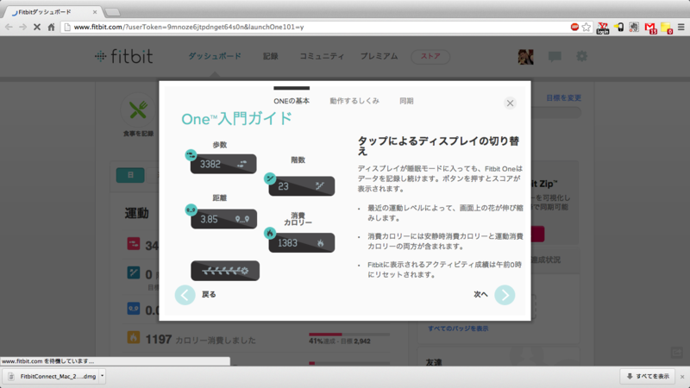
Task: Close the One入門ガイド dialog
Action: [x=510, y=103]
